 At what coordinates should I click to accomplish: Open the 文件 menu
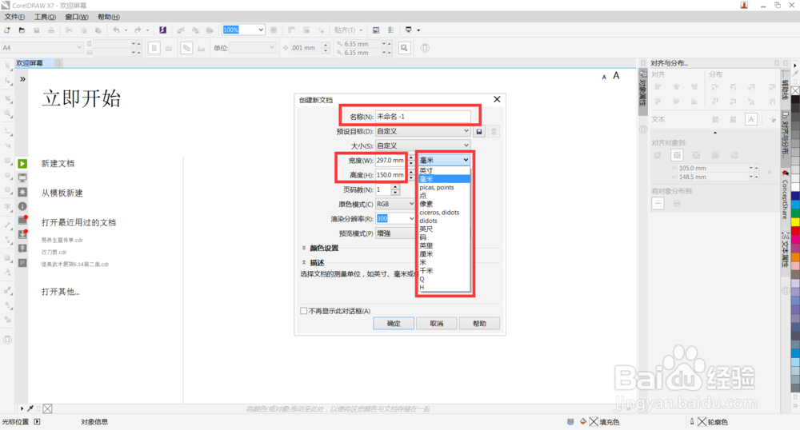[x=14, y=17]
